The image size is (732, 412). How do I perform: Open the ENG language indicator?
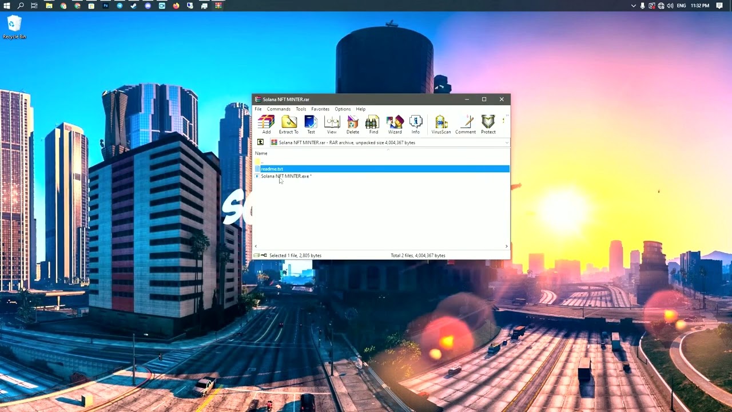click(x=681, y=6)
